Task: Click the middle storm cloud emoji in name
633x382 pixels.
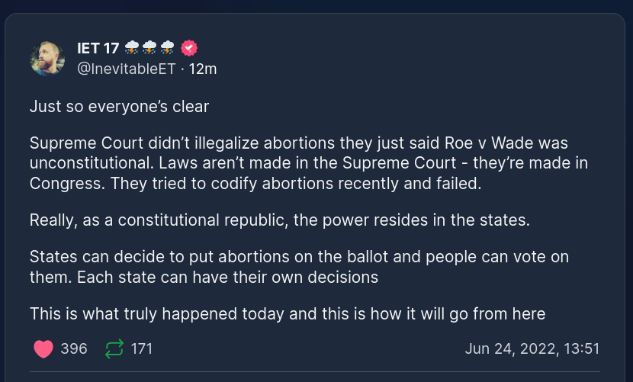Action: (x=149, y=48)
